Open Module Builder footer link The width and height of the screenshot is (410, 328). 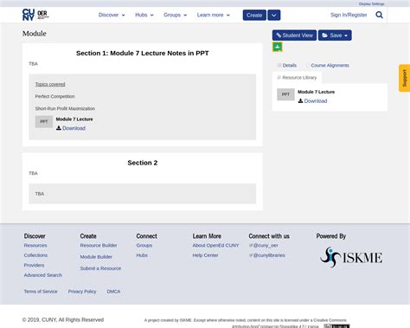point(96,257)
